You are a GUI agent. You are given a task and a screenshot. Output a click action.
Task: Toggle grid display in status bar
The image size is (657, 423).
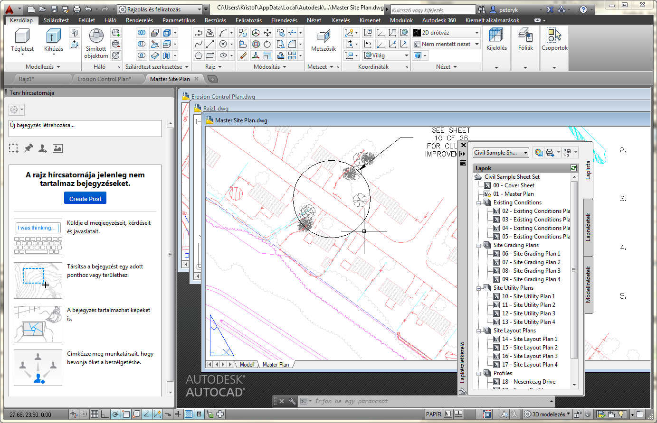94,414
